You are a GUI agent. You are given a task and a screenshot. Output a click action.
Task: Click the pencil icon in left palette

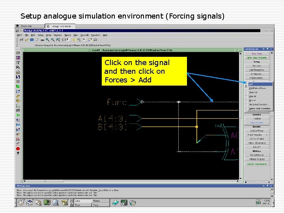(18, 96)
